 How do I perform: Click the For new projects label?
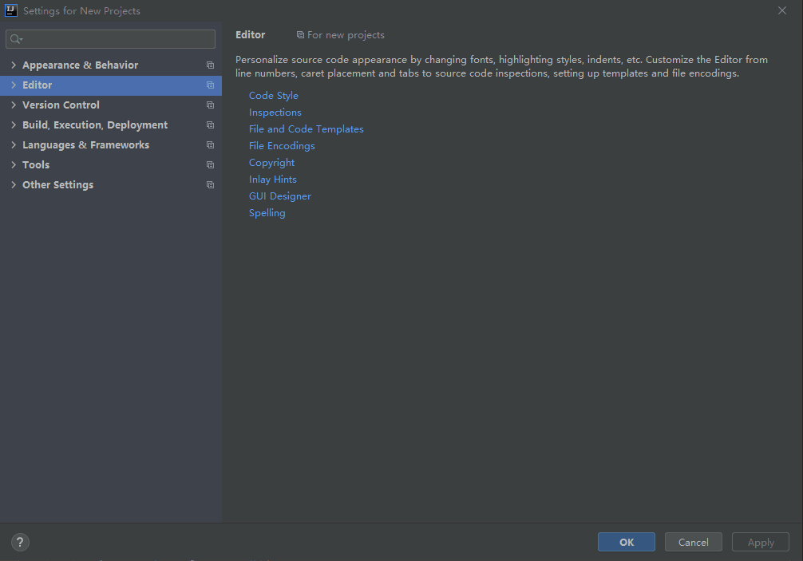point(346,35)
